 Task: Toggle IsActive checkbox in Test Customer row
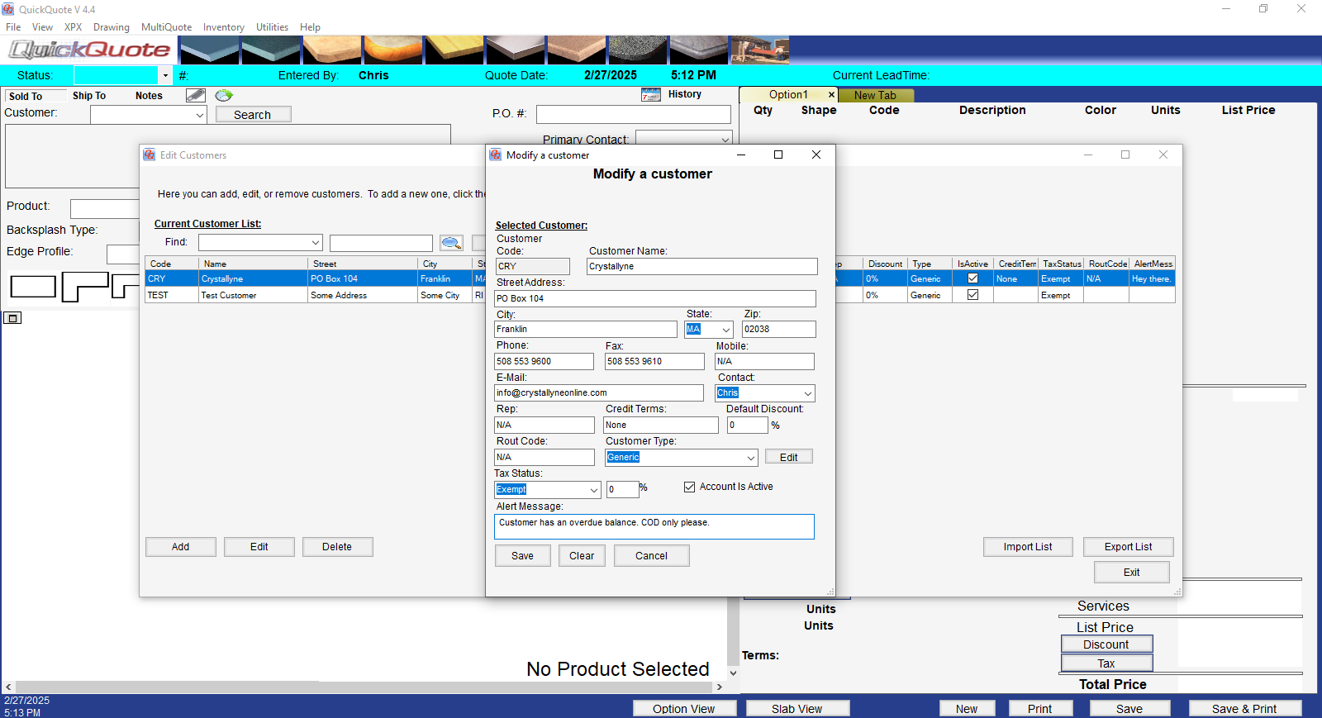click(972, 295)
